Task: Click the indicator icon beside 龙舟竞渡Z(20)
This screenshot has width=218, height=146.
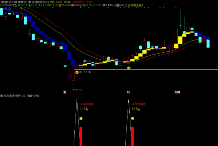Action: pyautogui.click(x=30, y=2)
